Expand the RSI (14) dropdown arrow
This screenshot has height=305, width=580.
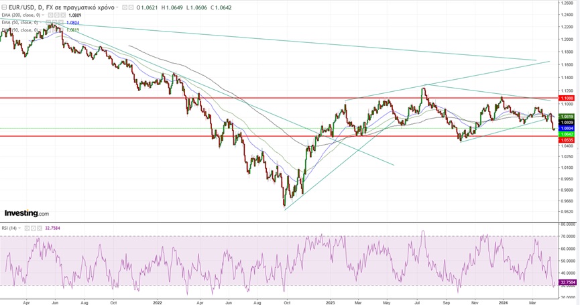click(x=19, y=228)
